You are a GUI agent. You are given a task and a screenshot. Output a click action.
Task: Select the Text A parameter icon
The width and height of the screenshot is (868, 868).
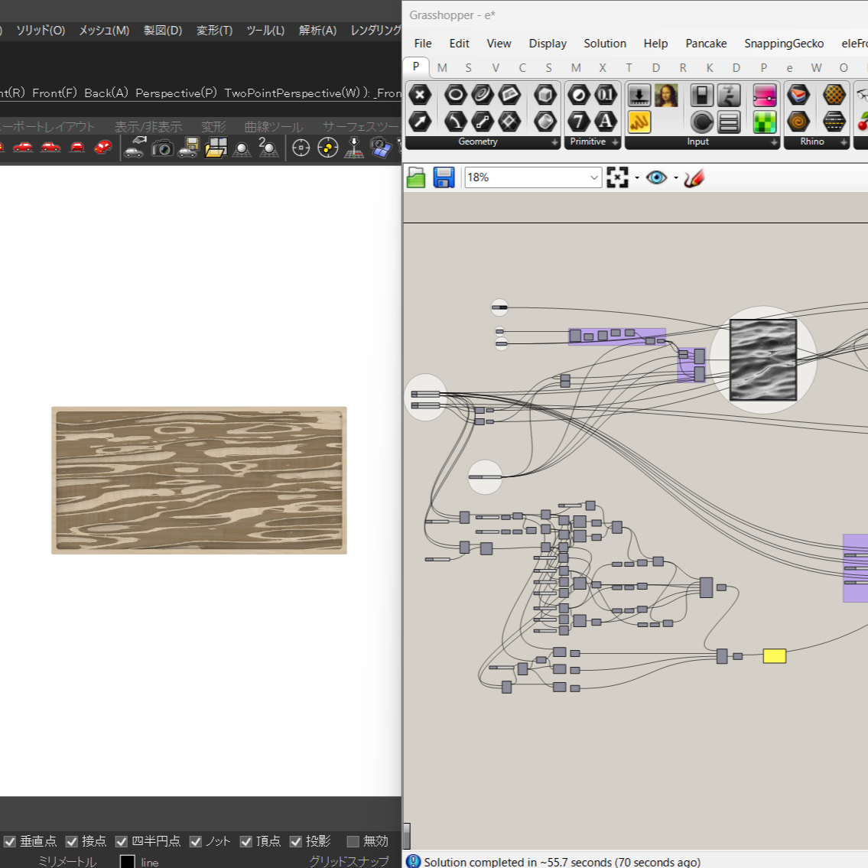pyautogui.click(x=606, y=122)
